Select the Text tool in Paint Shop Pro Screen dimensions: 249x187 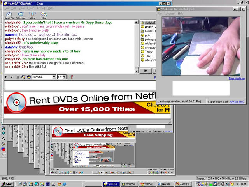pyautogui.click(x=3, y=139)
